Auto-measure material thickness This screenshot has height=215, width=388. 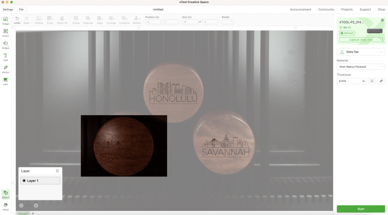[x=372, y=81]
